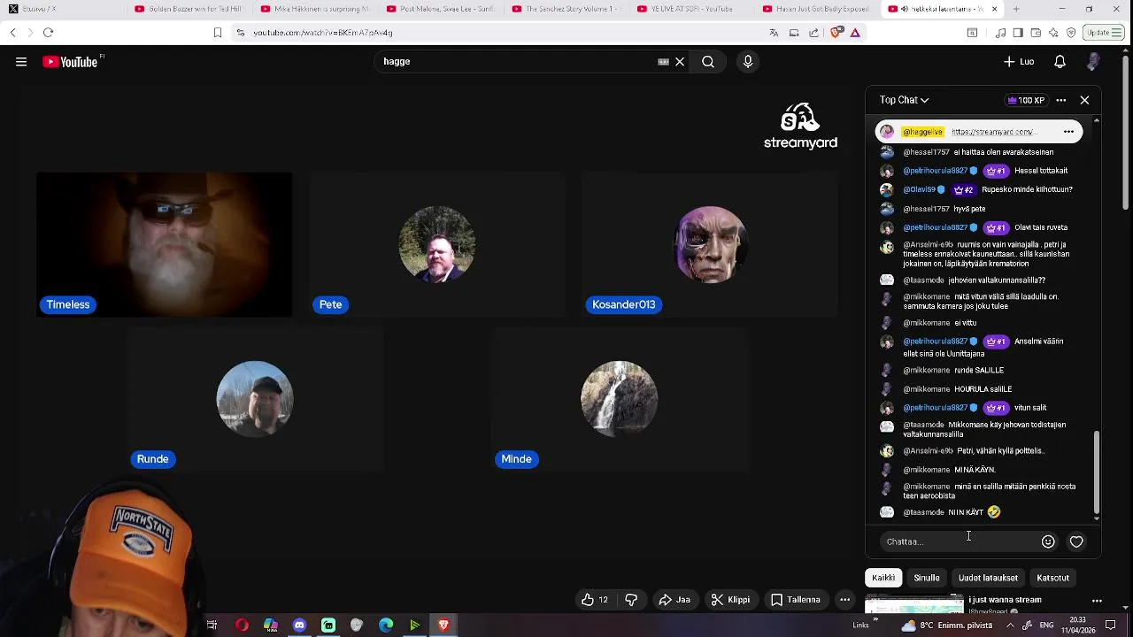The image size is (1133, 637).
Task: Click the chat panel scrollbar
Action: [x=1097, y=473]
